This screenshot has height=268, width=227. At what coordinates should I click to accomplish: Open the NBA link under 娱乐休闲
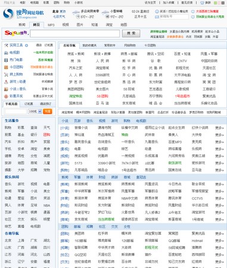tap(46, 205)
